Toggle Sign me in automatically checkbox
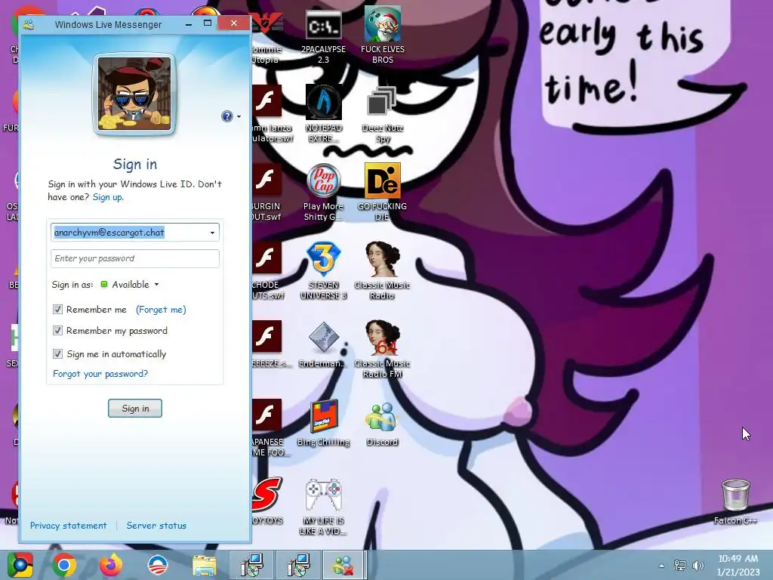Screen dimensions: 773x580 tap(57, 353)
